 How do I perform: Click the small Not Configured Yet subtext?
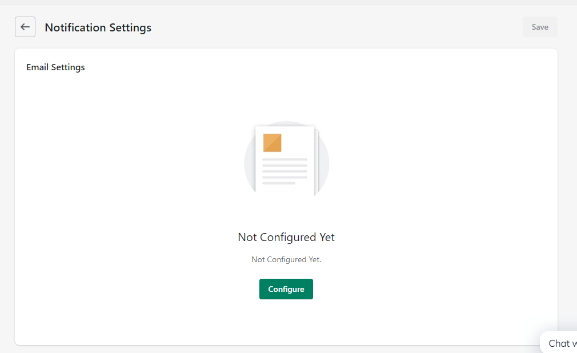click(286, 259)
